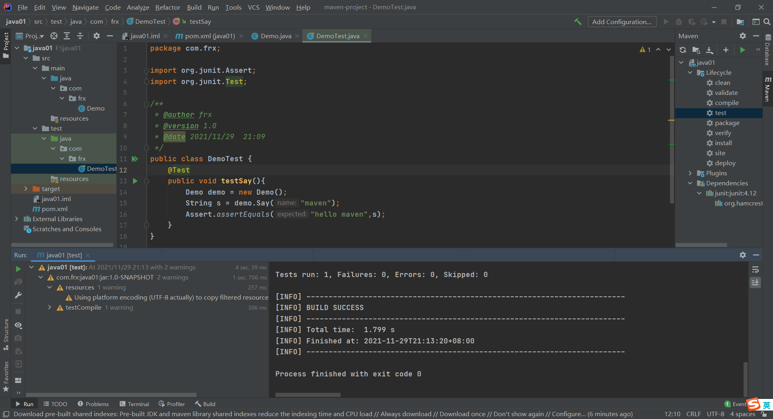
Task: Open Structure side tool window
Action: 6,334
